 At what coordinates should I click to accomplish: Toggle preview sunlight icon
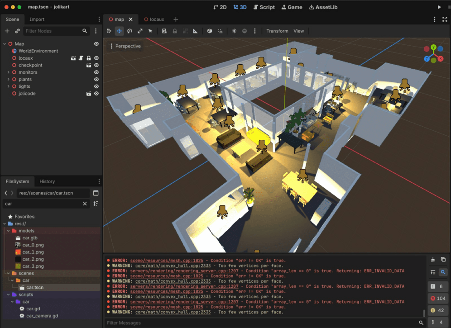(x=234, y=31)
